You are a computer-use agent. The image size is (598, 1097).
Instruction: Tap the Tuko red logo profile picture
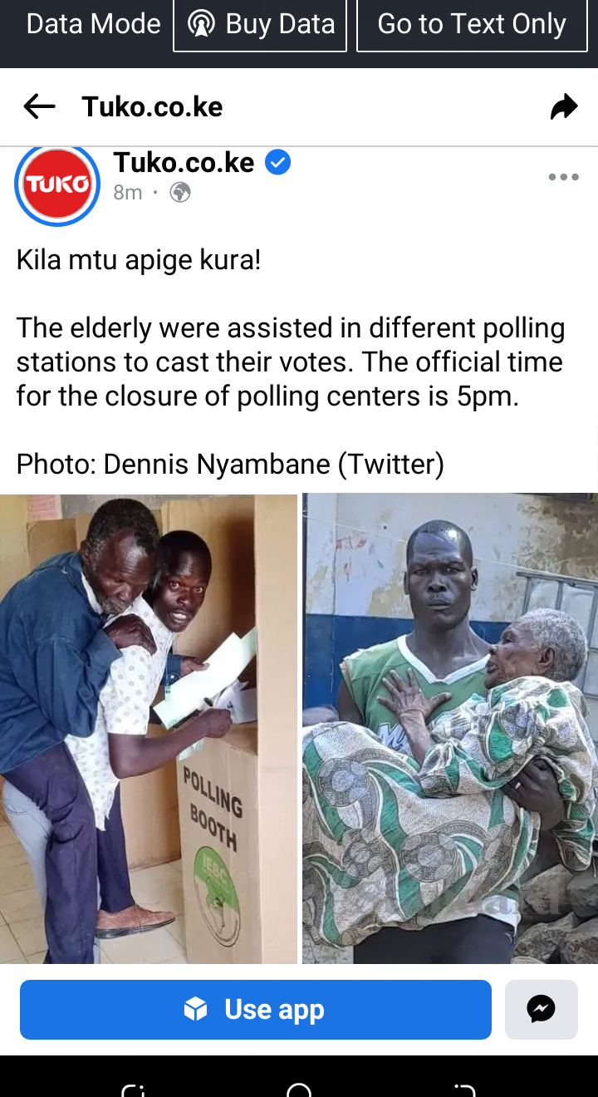[57, 184]
